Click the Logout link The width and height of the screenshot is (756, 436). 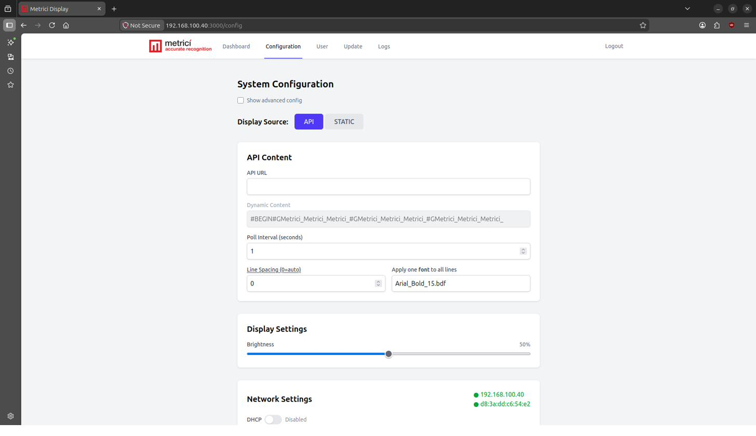pos(614,46)
